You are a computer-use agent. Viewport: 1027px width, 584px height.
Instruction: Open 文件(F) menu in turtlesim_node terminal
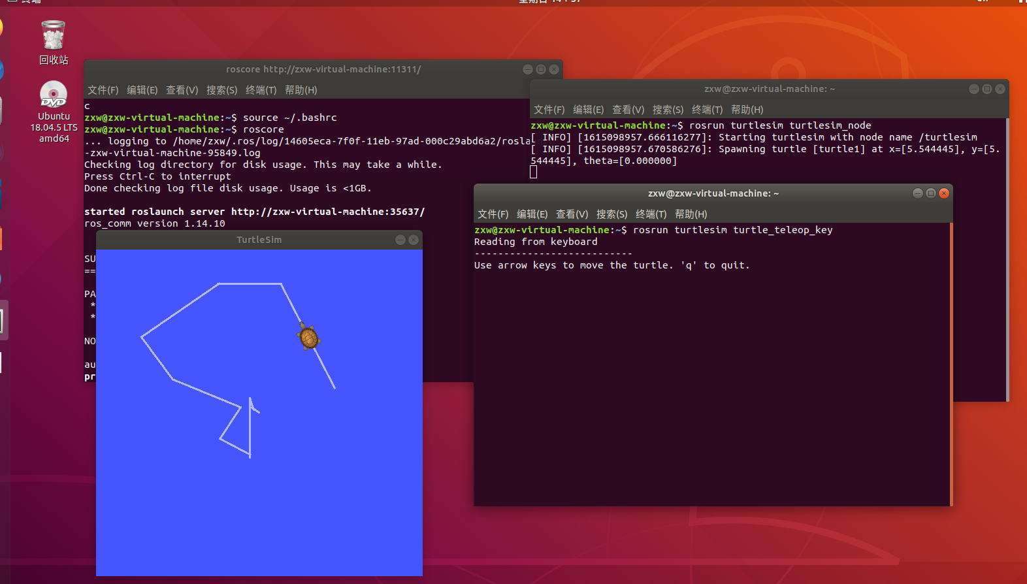(x=549, y=110)
